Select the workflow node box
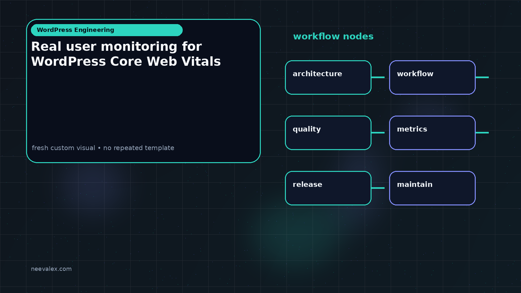This screenshot has height=293, width=521. point(432,77)
